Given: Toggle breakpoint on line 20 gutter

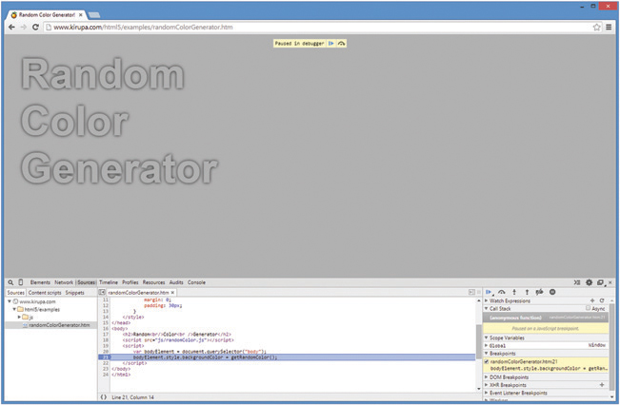Looking at the screenshot, I should click(104, 352).
